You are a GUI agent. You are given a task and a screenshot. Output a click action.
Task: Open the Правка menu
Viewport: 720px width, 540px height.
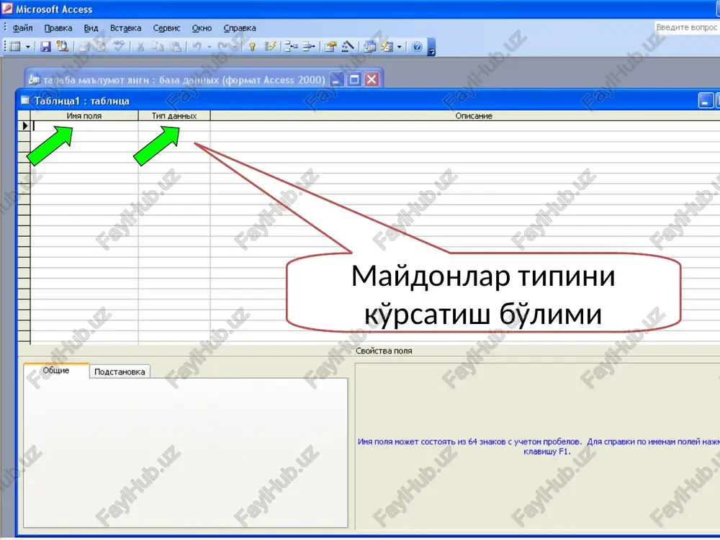pos(58,28)
